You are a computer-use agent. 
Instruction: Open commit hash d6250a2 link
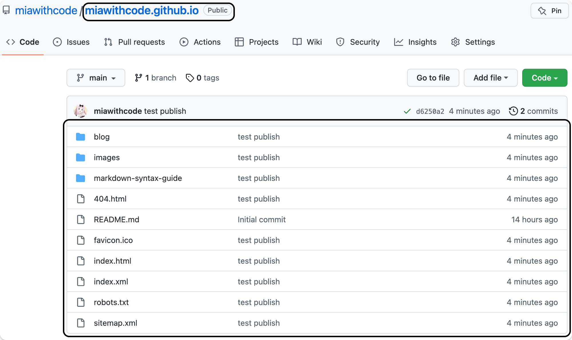tap(430, 111)
